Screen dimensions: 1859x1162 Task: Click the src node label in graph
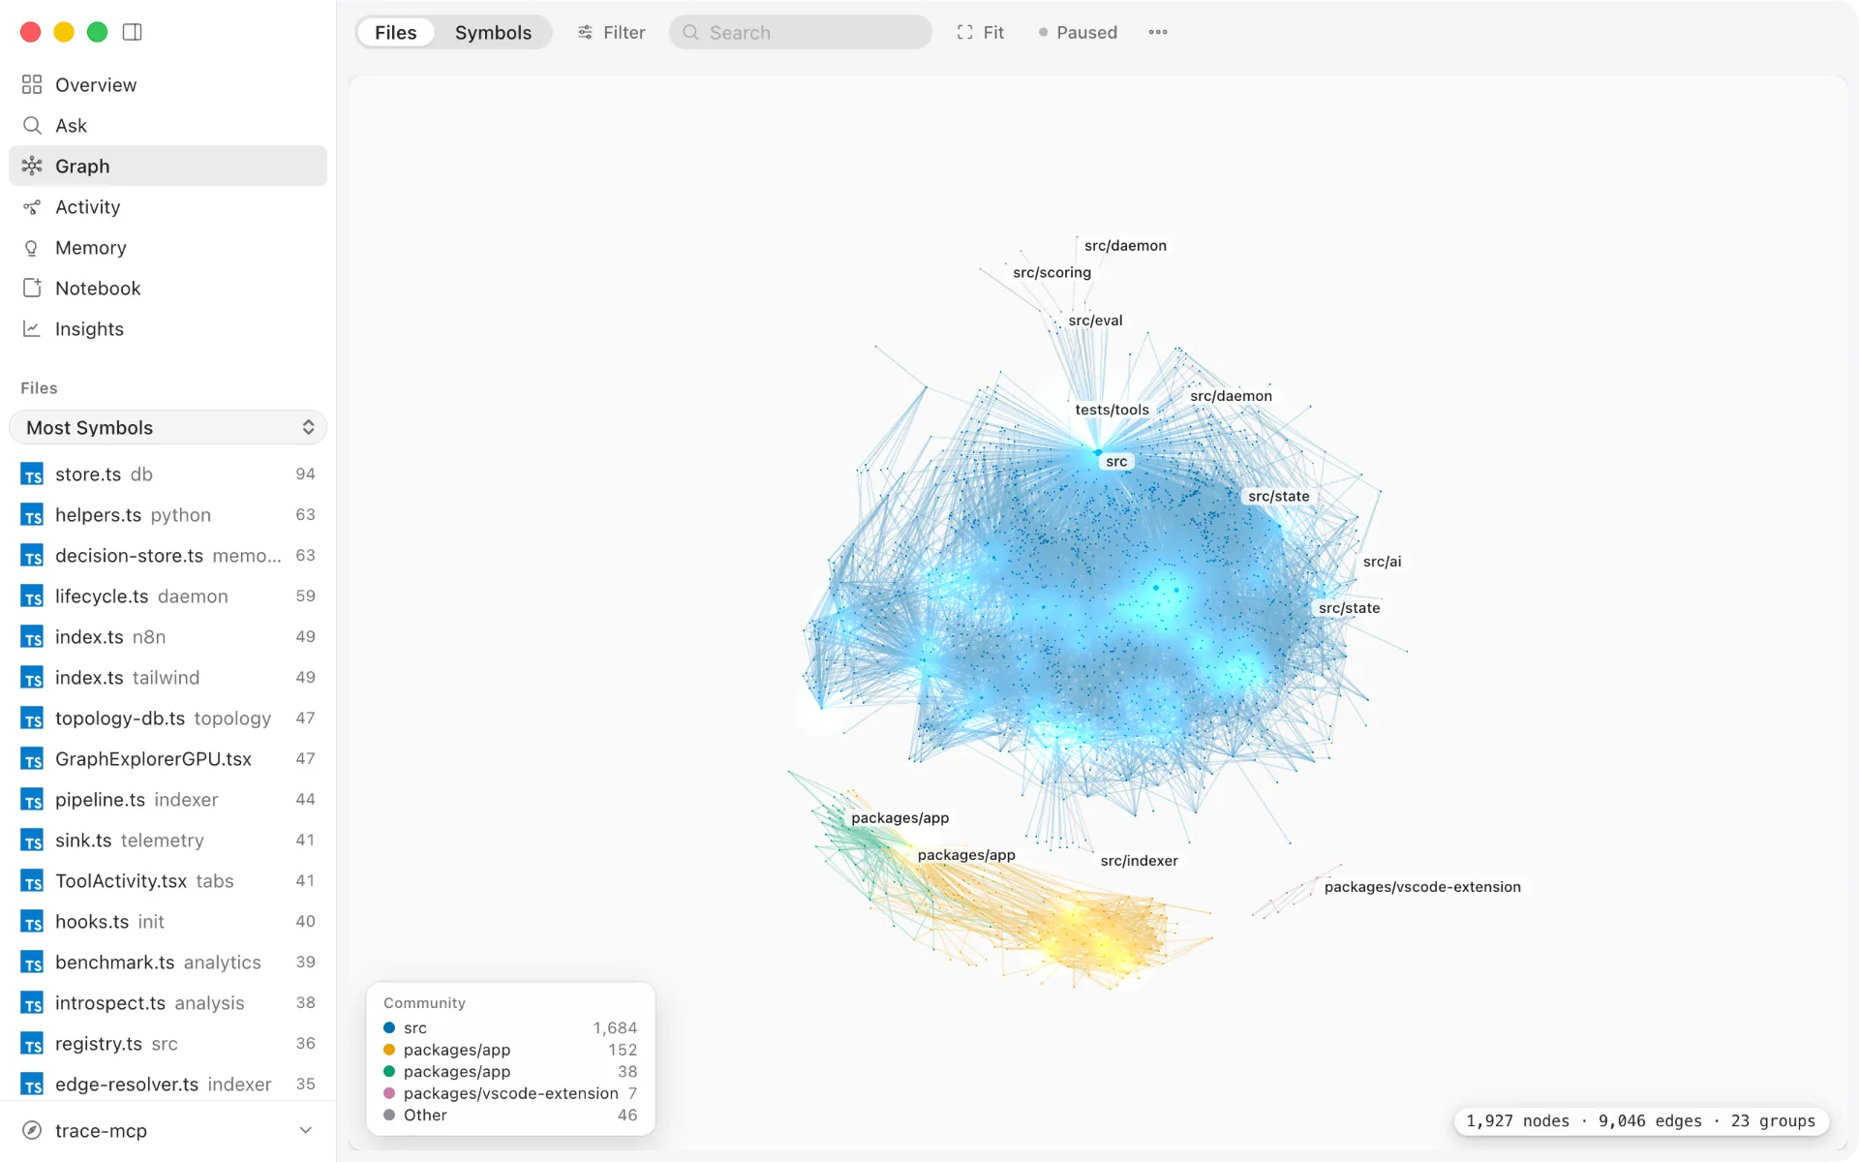point(1116,462)
